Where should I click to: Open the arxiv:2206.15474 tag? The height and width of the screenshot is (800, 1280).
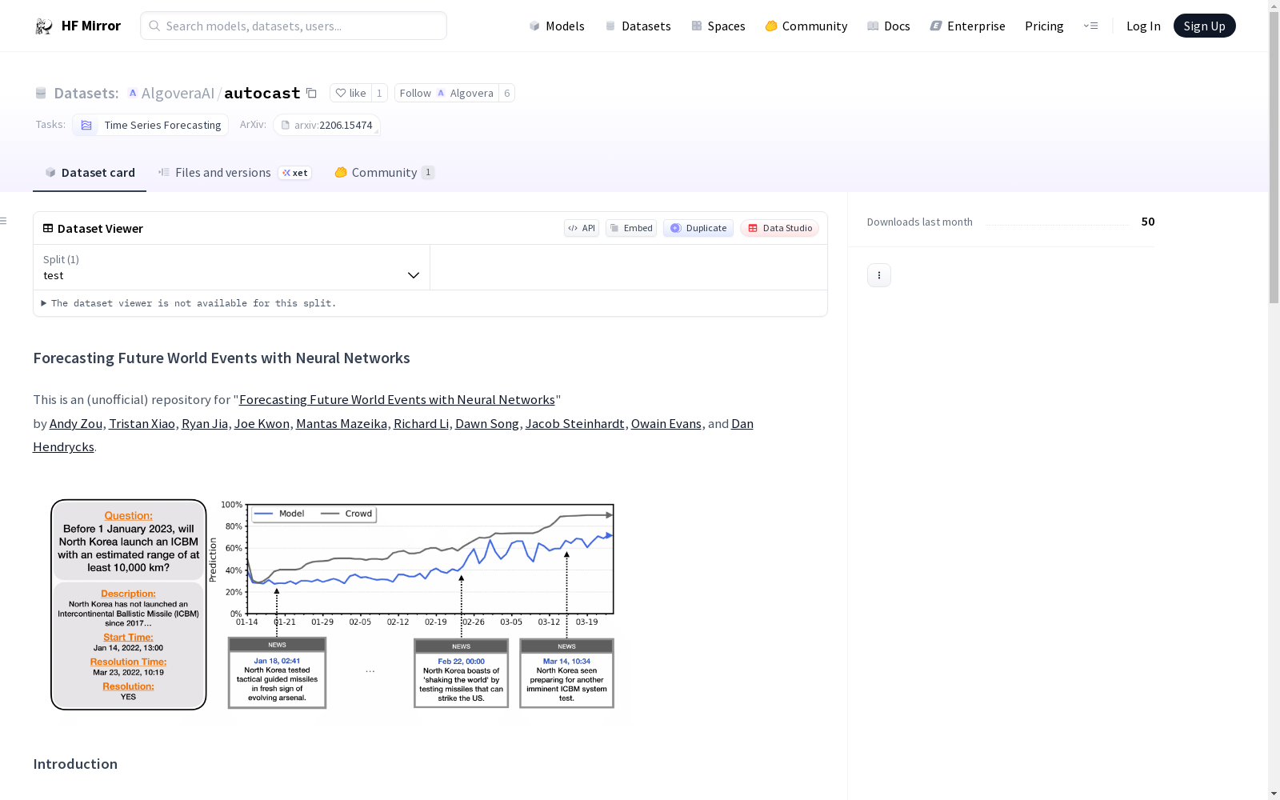[x=326, y=125]
